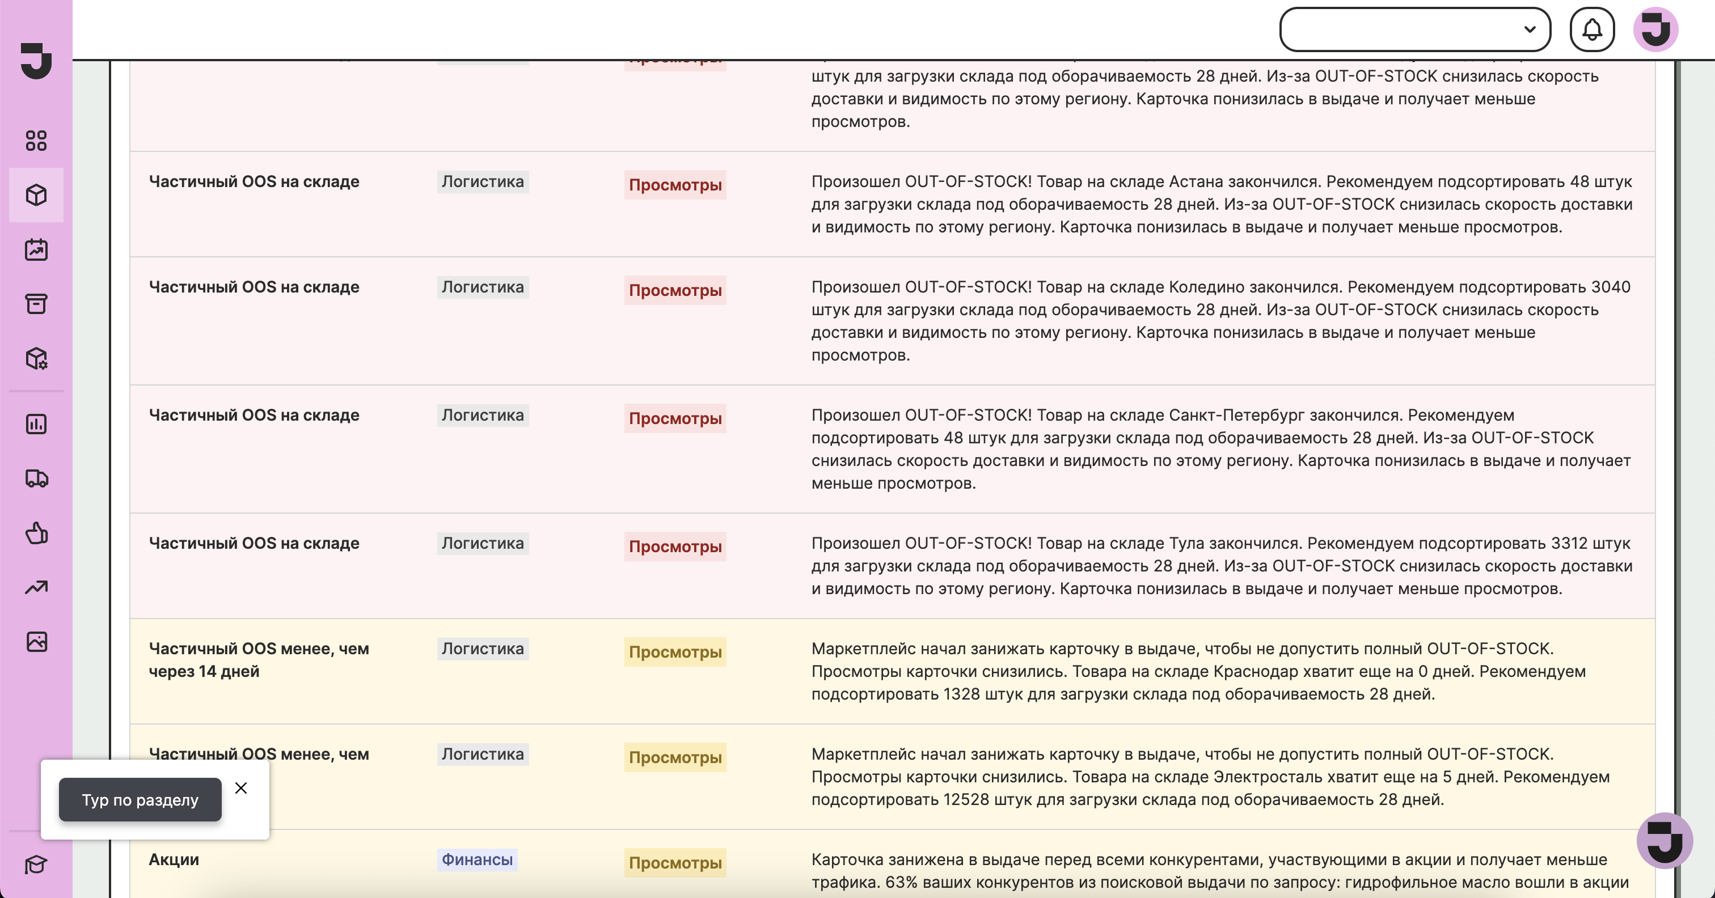Select the Акции row title
Screen dimensions: 1715x898
pyautogui.click(x=174, y=859)
